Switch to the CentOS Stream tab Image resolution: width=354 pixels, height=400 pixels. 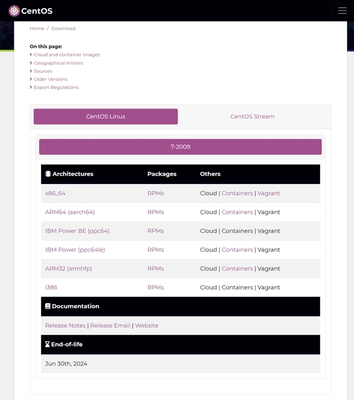(252, 117)
